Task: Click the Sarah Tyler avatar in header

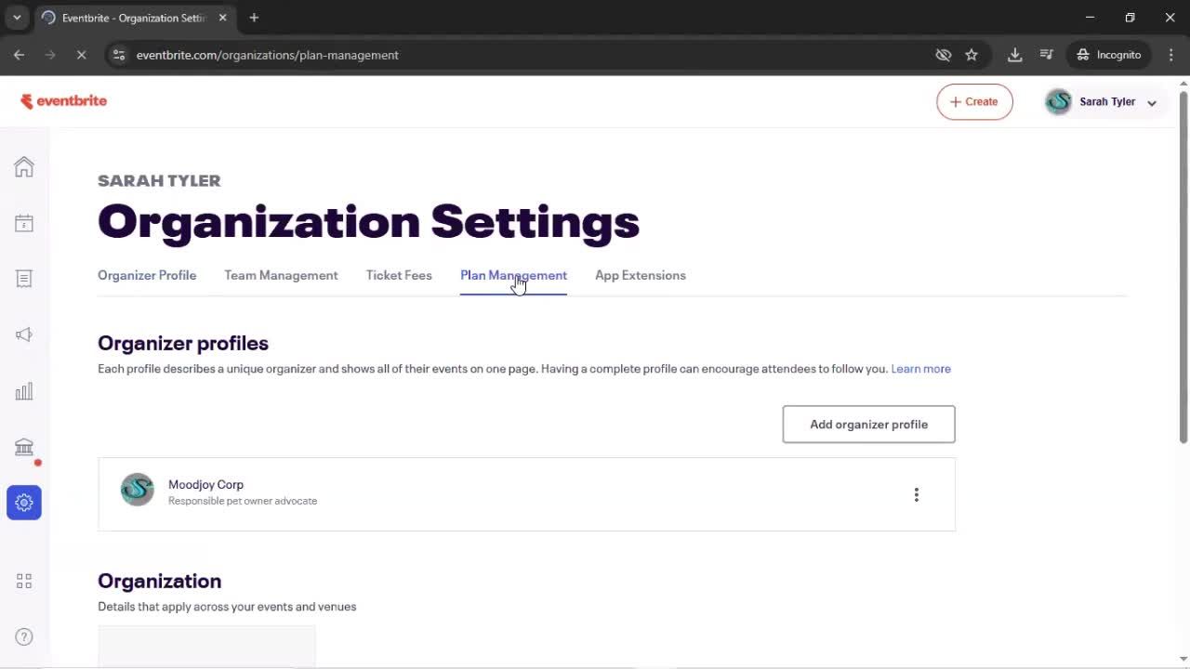Action: [x=1058, y=102]
